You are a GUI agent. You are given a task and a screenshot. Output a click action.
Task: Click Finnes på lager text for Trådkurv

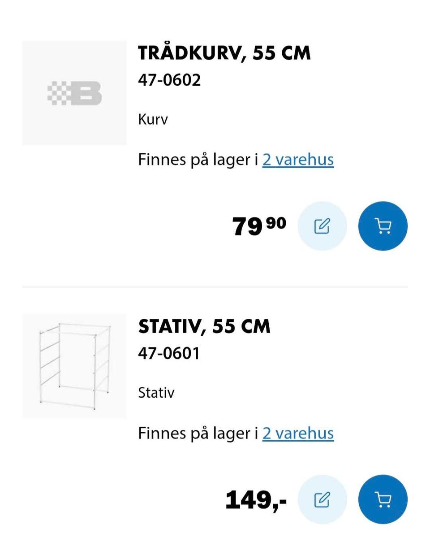[x=197, y=160]
